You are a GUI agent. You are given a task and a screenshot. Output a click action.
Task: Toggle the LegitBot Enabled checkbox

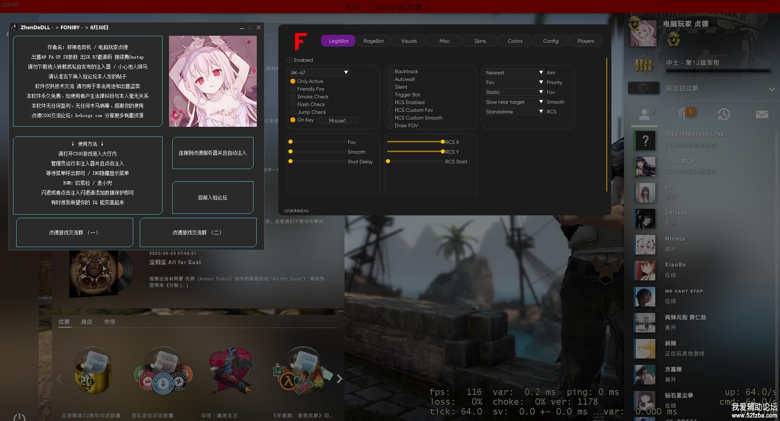[x=290, y=60]
